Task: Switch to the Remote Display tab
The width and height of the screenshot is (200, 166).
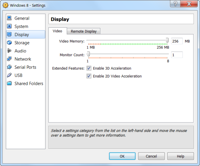Action: [84, 31]
